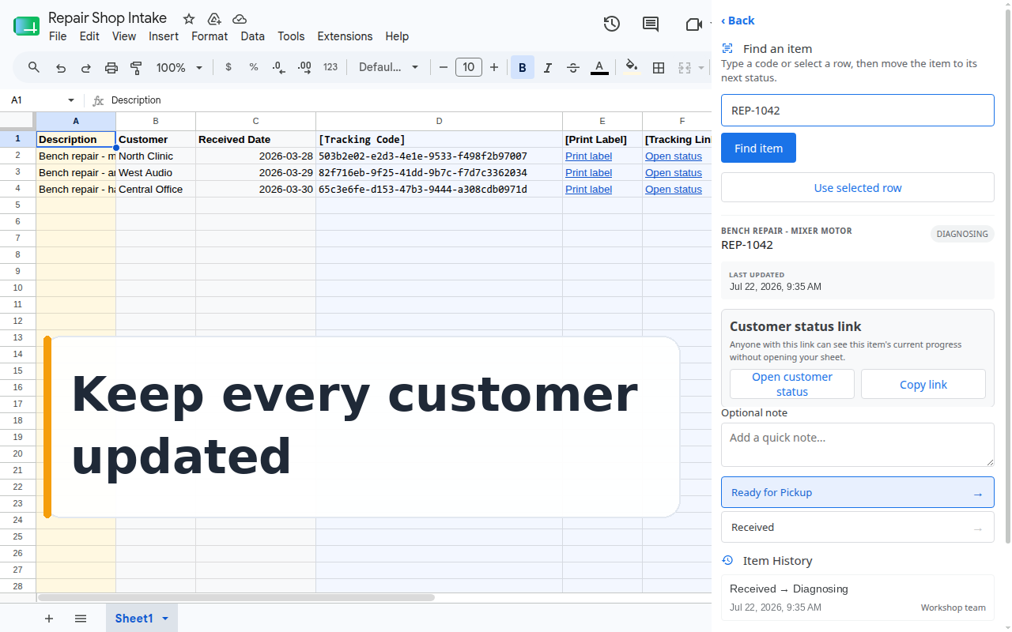Click the optional note text area
The width and height of the screenshot is (1012, 632).
click(857, 445)
